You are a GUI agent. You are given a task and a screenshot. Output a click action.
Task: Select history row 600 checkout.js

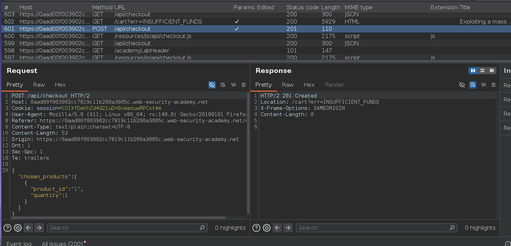(x=256, y=36)
